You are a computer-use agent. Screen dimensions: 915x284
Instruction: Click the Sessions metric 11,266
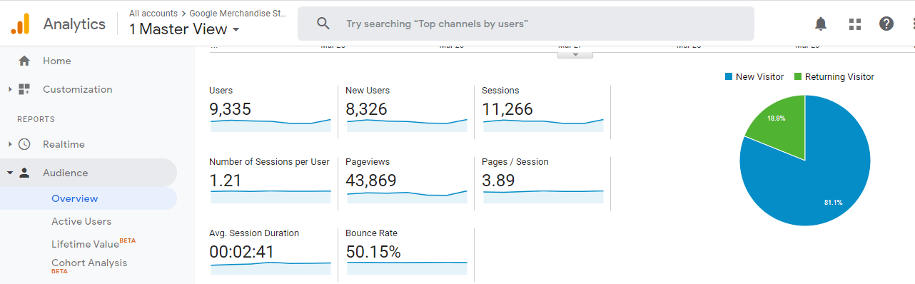[x=507, y=109]
